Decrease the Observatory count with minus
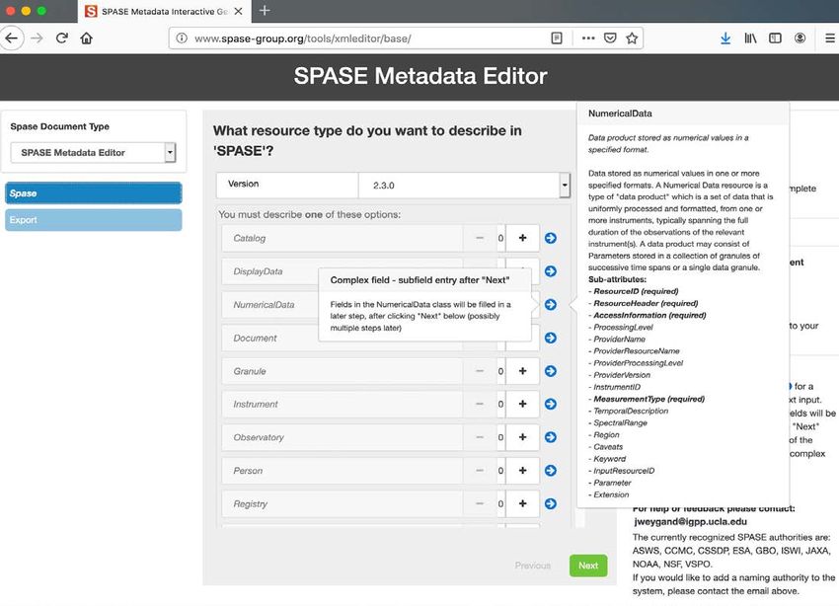The width and height of the screenshot is (839, 606). click(480, 437)
